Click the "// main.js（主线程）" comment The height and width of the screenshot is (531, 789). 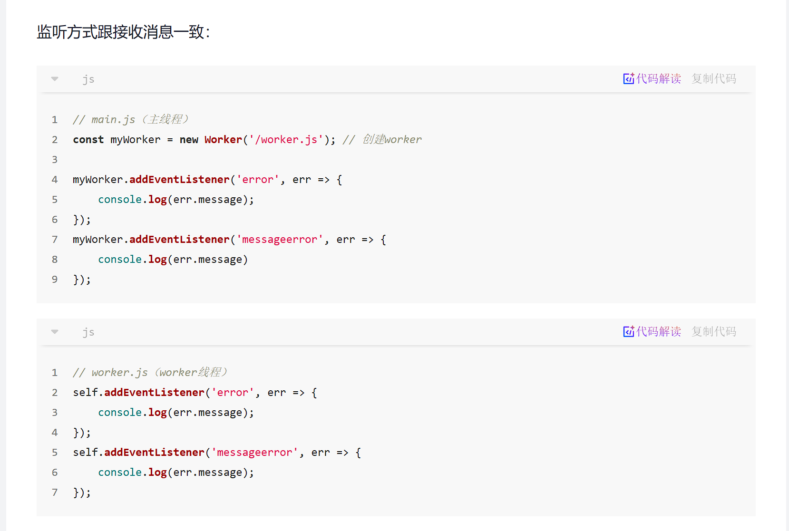click(x=131, y=119)
